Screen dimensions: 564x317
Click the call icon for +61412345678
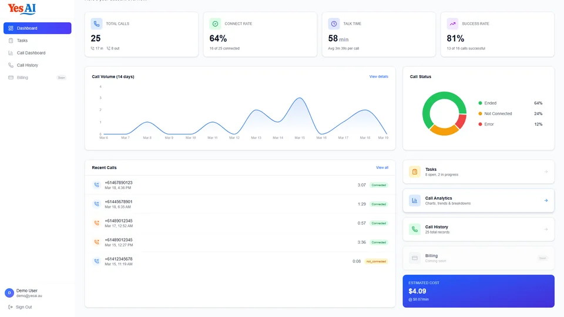[96, 261]
